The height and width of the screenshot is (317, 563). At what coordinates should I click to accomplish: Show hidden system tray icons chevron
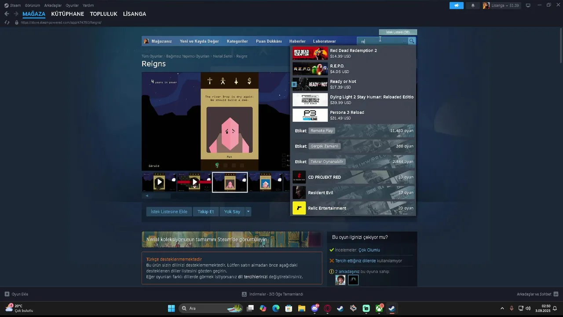point(502,308)
